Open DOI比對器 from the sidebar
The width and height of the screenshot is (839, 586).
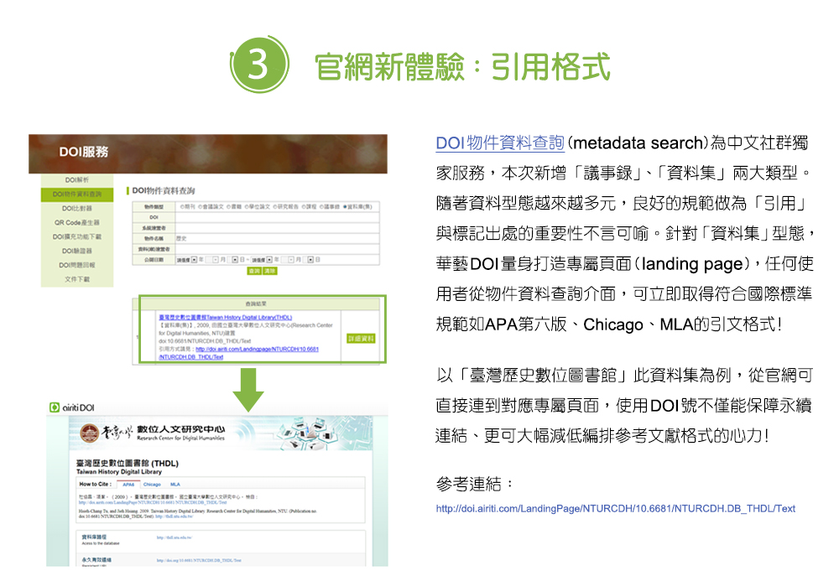pos(77,209)
